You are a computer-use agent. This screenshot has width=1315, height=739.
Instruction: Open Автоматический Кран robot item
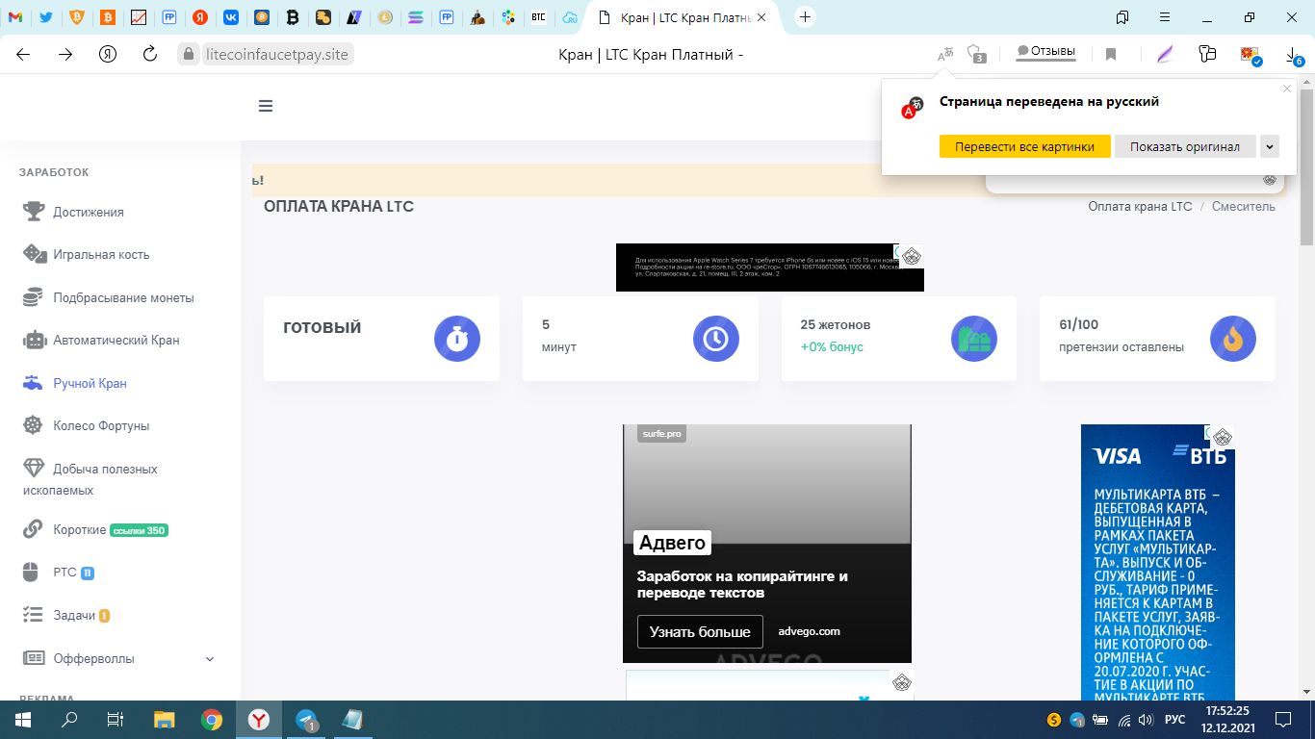(x=116, y=340)
